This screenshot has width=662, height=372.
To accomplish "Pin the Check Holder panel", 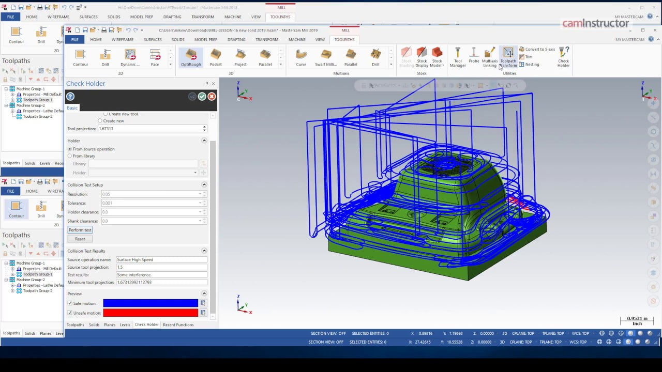I will pyautogui.click(x=207, y=84).
